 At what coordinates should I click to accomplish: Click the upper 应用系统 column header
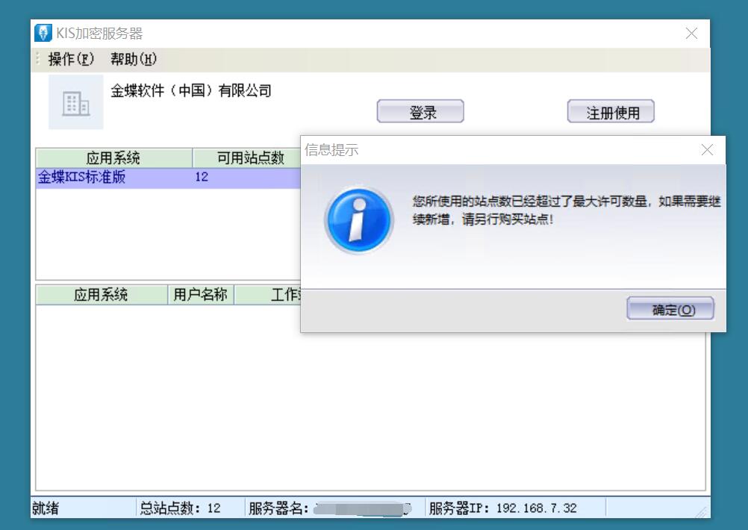(x=113, y=158)
